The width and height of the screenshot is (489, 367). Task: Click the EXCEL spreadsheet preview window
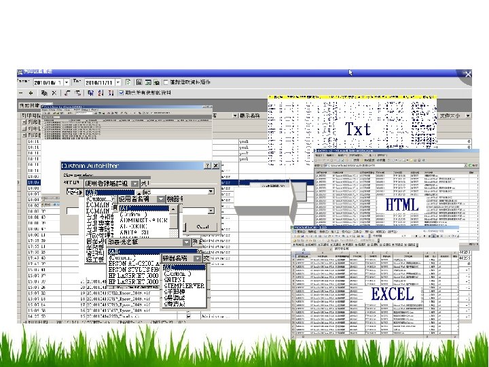point(375,283)
